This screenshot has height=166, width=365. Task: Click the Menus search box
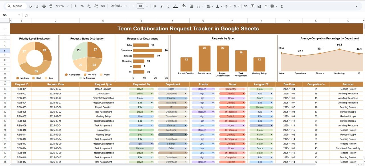[17, 6]
